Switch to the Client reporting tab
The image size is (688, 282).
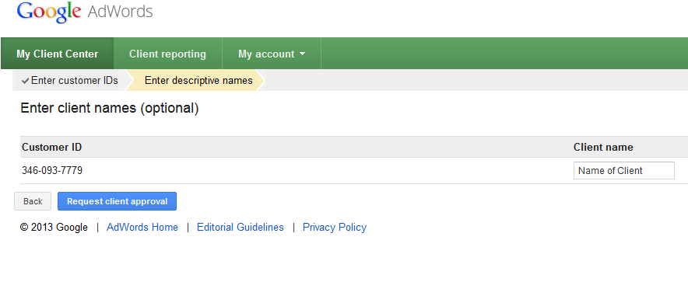coord(167,54)
